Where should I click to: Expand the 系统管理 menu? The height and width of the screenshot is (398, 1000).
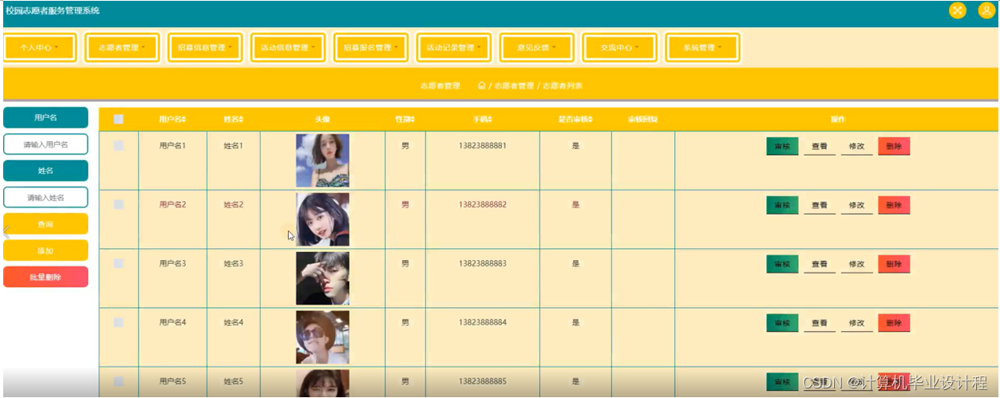click(702, 48)
